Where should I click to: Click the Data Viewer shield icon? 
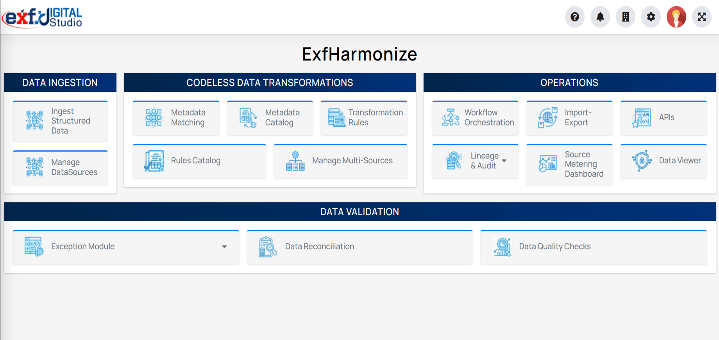642,161
